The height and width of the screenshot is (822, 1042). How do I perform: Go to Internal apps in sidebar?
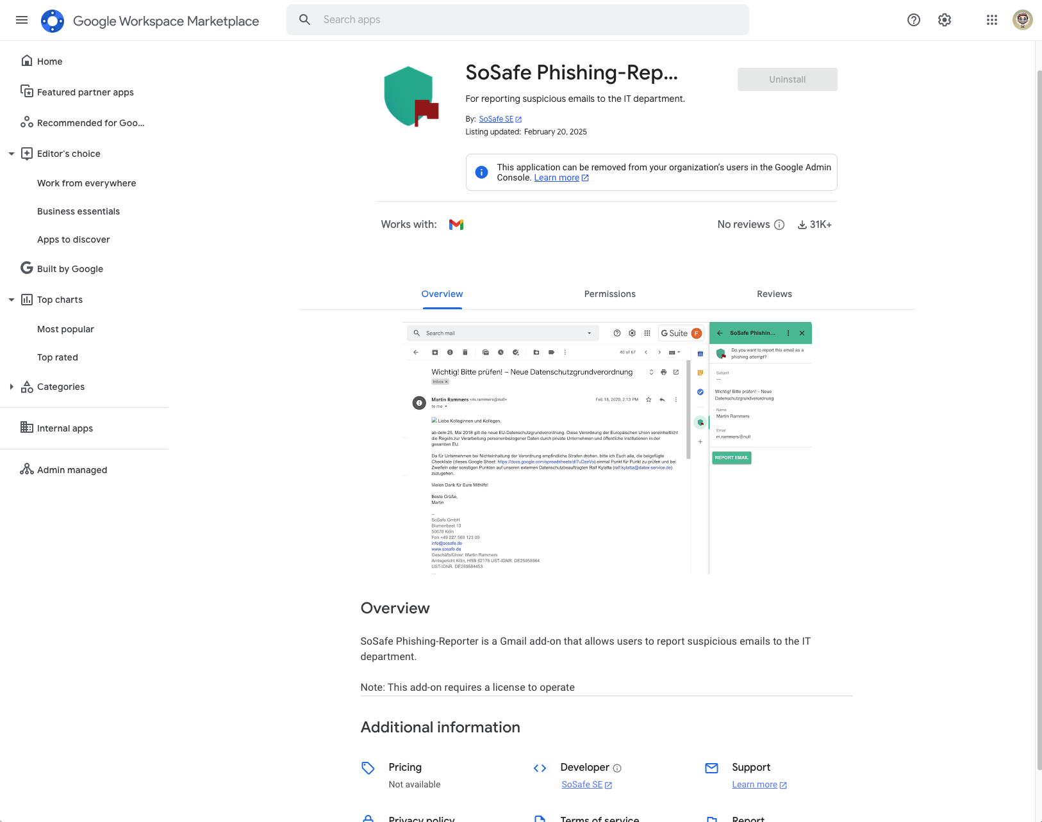coord(65,428)
